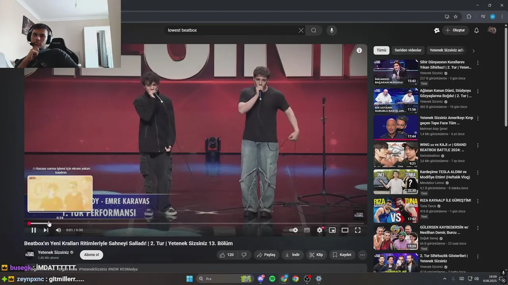This screenshot has width=508, height=285.
Task: Open Tape Face video thumbnail
Action: click(x=396, y=127)
